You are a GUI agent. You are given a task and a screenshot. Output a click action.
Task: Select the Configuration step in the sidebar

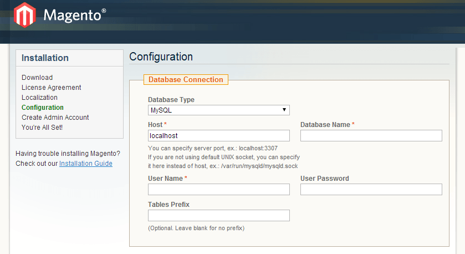click(x=43, y=108)
